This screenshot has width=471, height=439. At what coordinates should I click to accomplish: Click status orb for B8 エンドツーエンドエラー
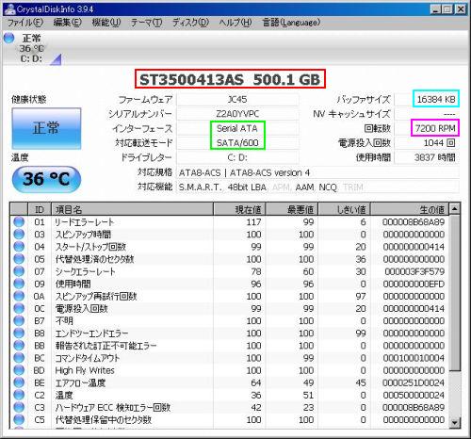pyautogui.click(x=19, y=333)
